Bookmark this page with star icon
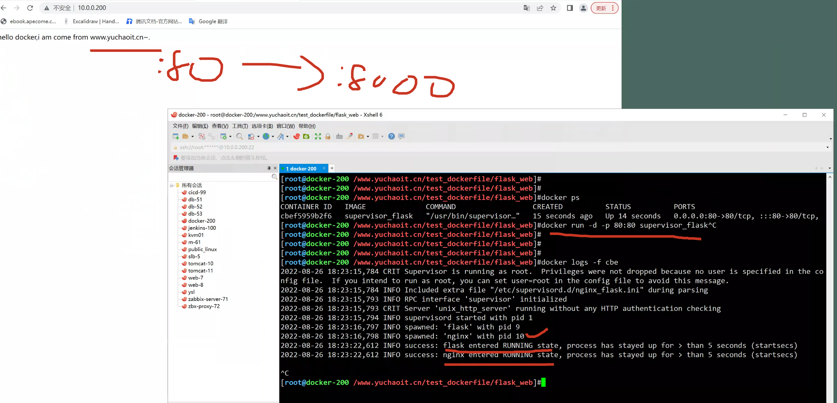 point(553,8)
